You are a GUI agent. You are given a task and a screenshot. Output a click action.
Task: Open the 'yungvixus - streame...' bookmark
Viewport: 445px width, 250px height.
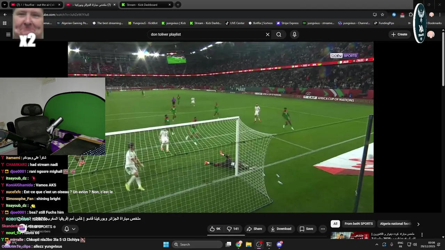pos(318,23)
